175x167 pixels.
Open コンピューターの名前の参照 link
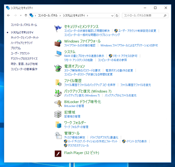[112, 60]
